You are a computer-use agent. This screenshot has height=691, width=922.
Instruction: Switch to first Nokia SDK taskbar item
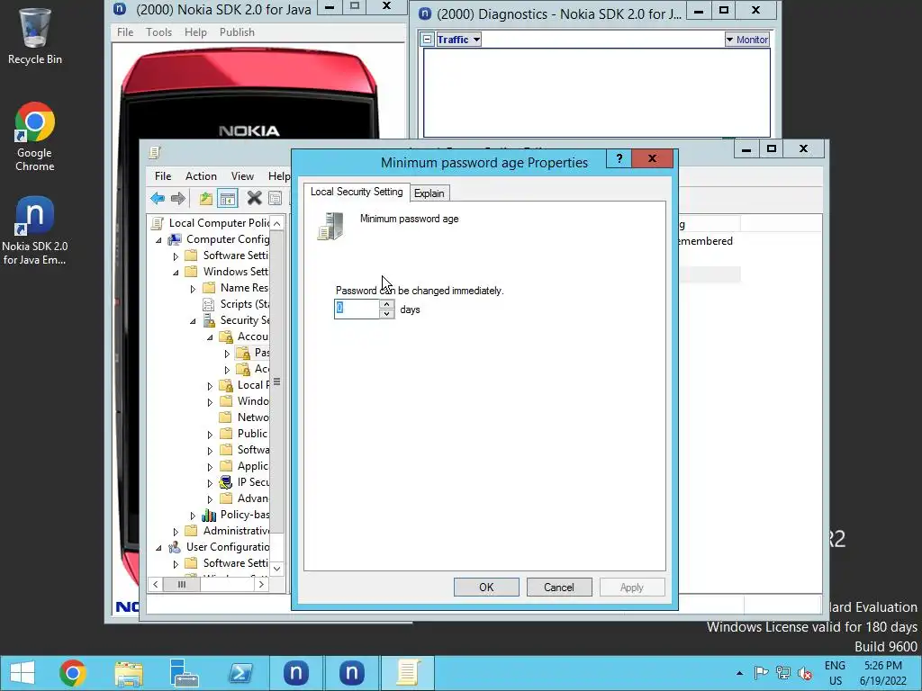pos(295,673)
